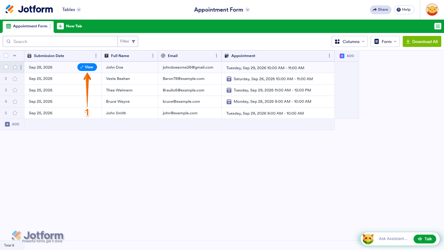444x250 pixels.
Task: Add a new column with ADD
Action: (347, 56)
